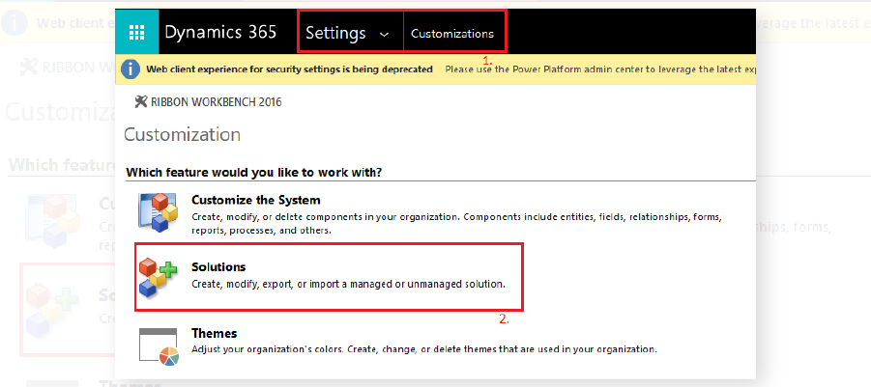Viewport: 871px width, 387px height.
Task: Open the Settings navigation menu
Action: [335, 33]
